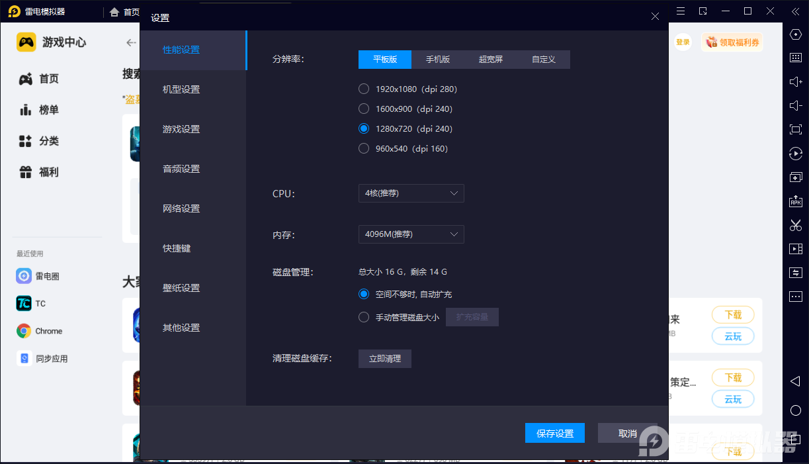
Task: Open 同步应用 app icon
Action: [24, 358]
